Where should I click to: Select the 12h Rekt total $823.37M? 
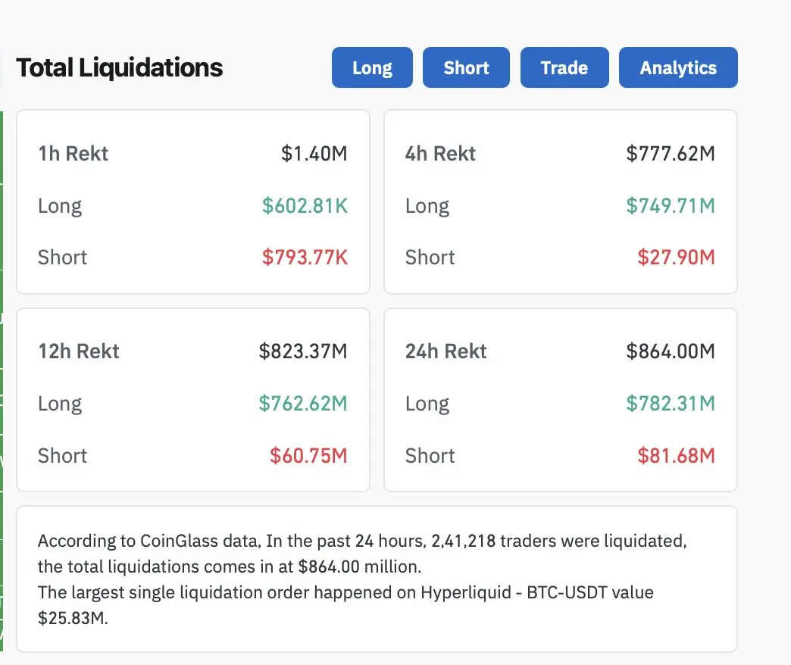(x=303, y=351)
